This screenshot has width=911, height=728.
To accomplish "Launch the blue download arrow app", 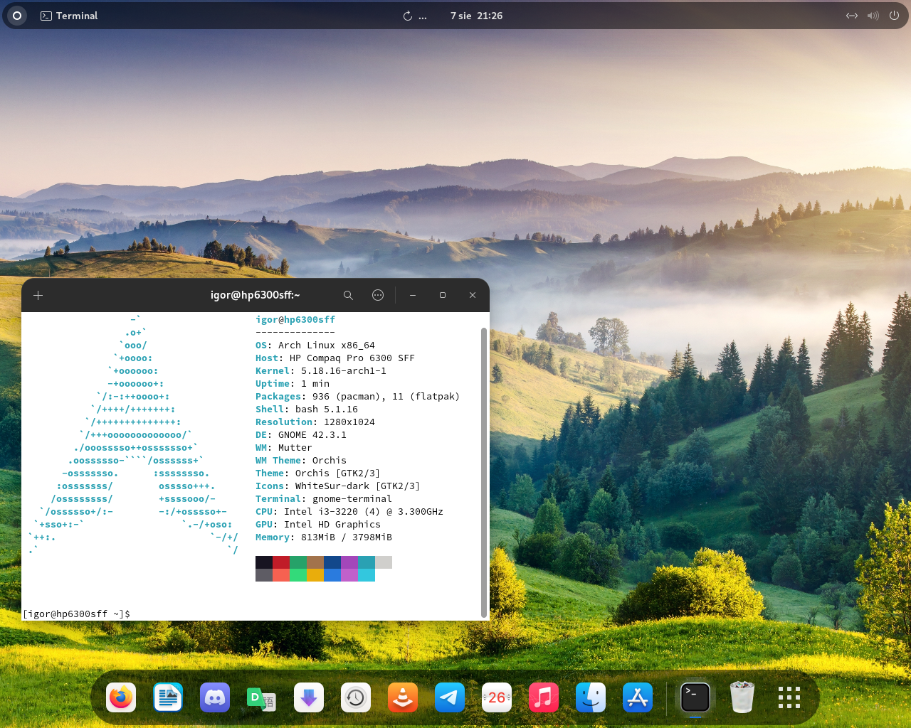I will [x=309, y=697].
